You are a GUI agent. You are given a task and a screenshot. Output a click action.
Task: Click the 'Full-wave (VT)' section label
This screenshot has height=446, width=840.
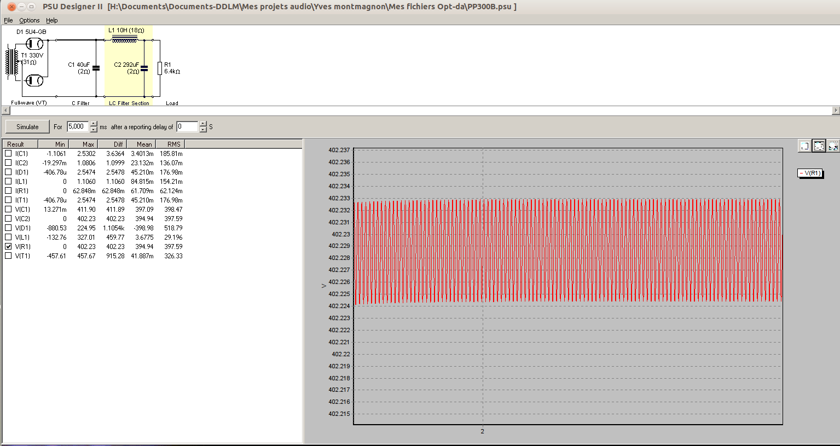tap(29, 103)
